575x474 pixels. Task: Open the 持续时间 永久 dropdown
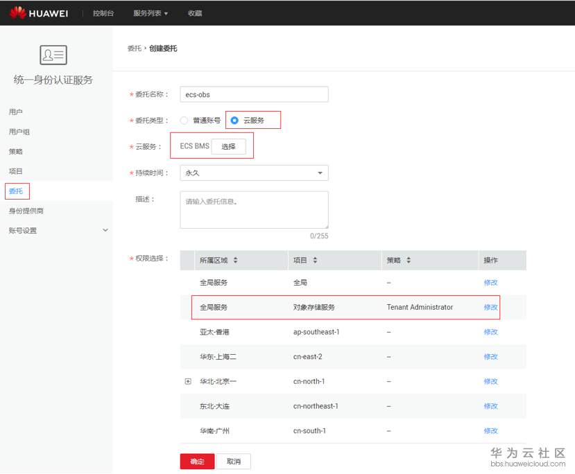[x=254, y=173]
